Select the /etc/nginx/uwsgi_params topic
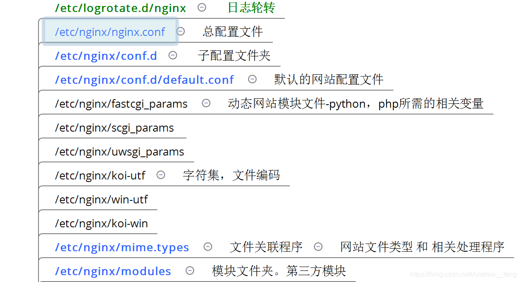The height and width of the screenshot is (282, 520). click(119, 152)
